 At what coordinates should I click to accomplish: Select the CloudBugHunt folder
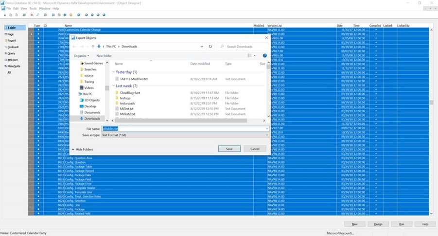(x=130, y=93)
